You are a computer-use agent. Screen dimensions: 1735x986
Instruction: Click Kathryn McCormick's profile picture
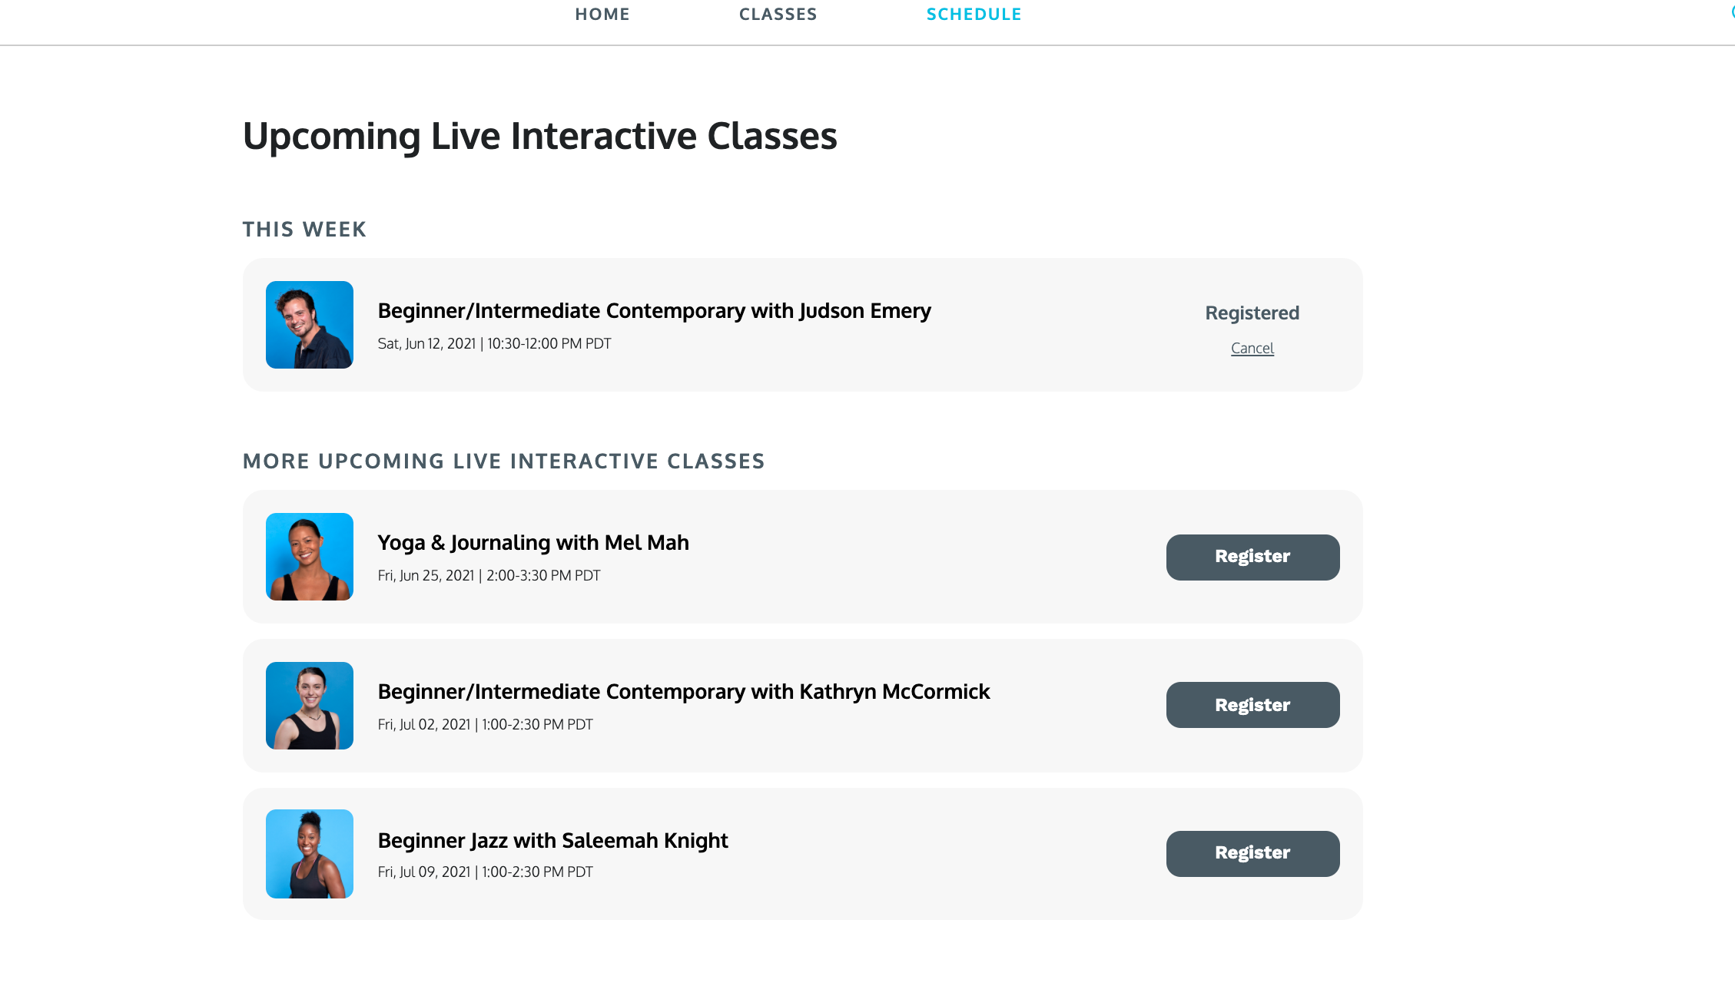309,704
